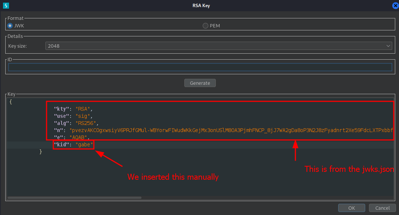Click the "kty": "RSA" line in Key editor
Screen dimensions: 399x215
73,109
